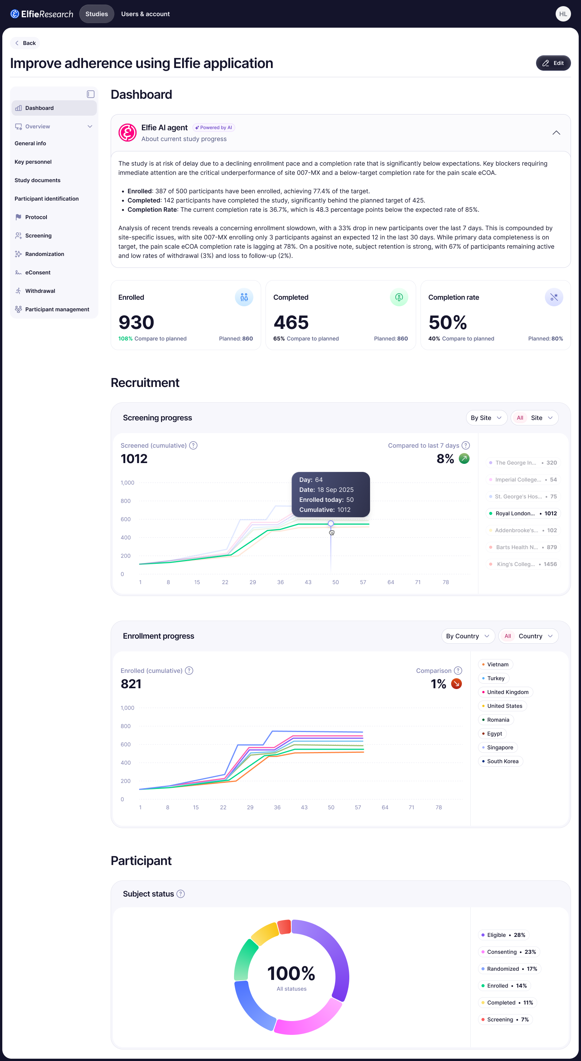
Task: Select Enrolled 14% status legend
Action: [504, 986]
